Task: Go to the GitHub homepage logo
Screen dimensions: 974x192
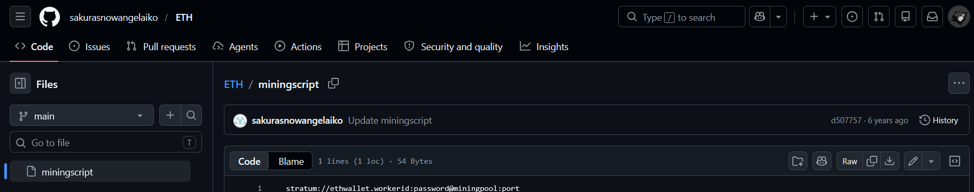Action: [50, 17]
